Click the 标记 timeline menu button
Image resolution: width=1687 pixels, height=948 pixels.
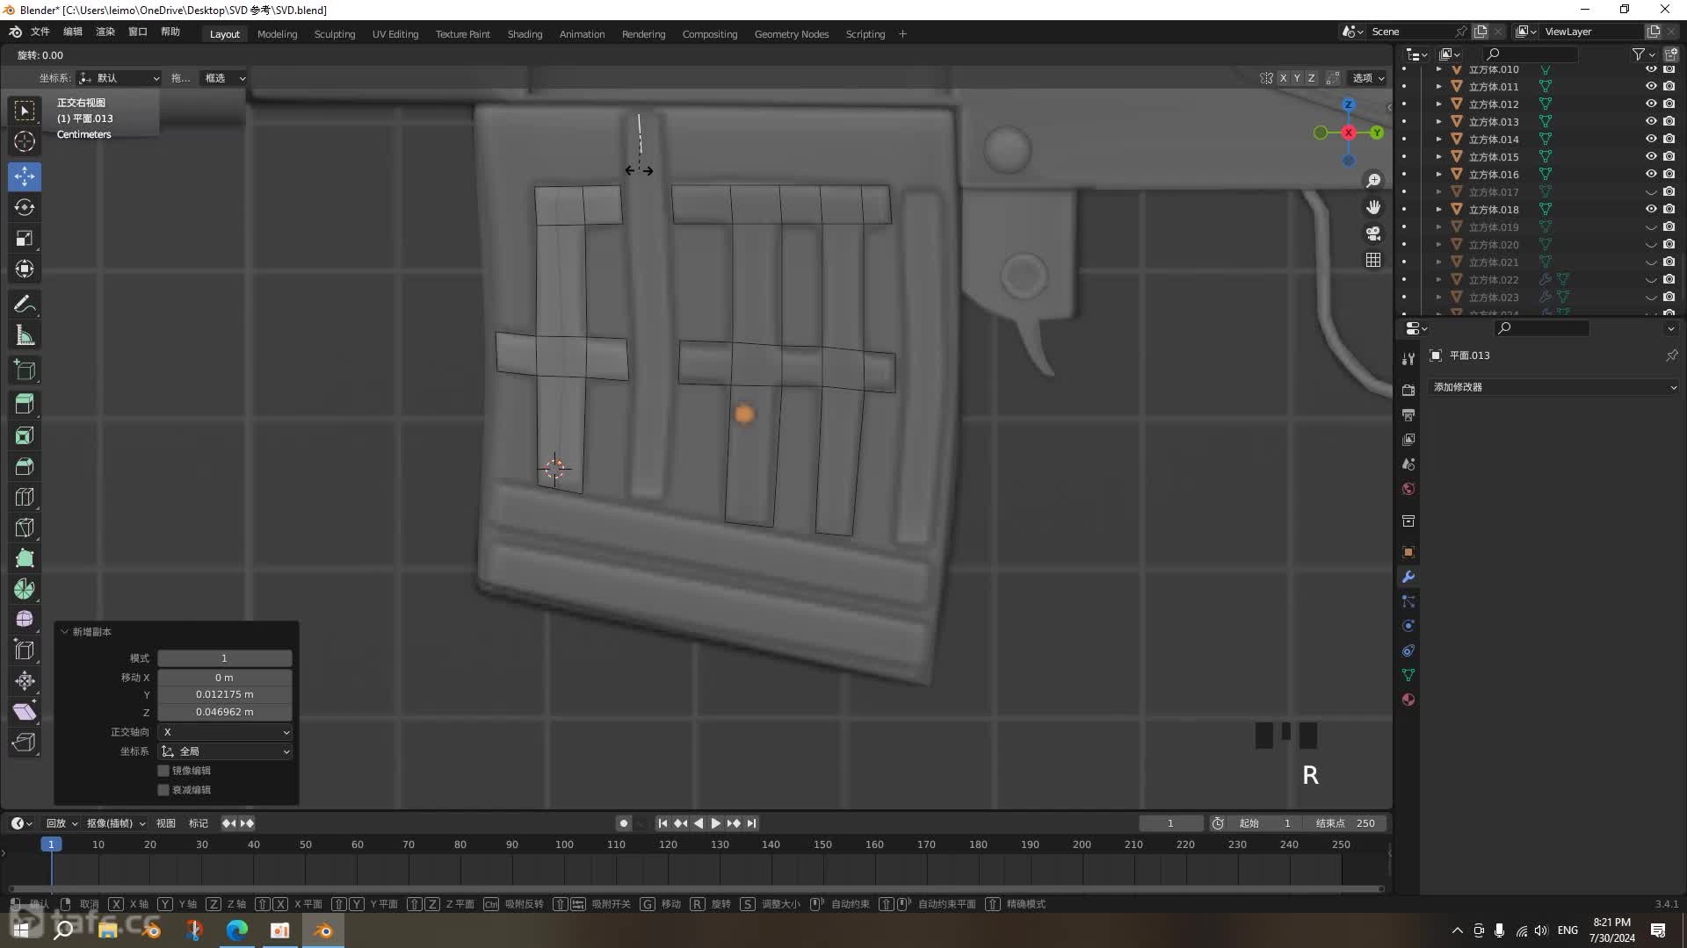(x=199, y=823)
